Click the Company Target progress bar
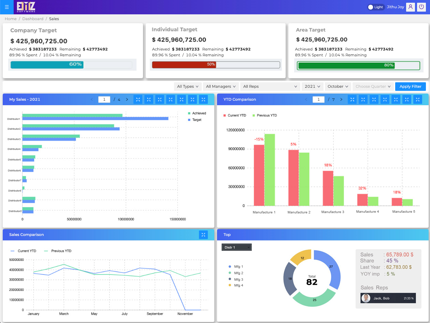 pyautogui.click(x=71, y=65)
